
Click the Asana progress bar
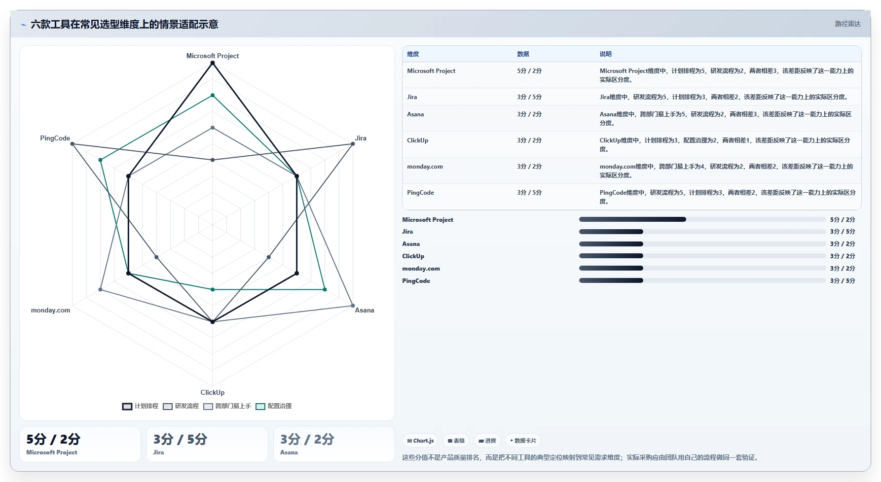702,244
